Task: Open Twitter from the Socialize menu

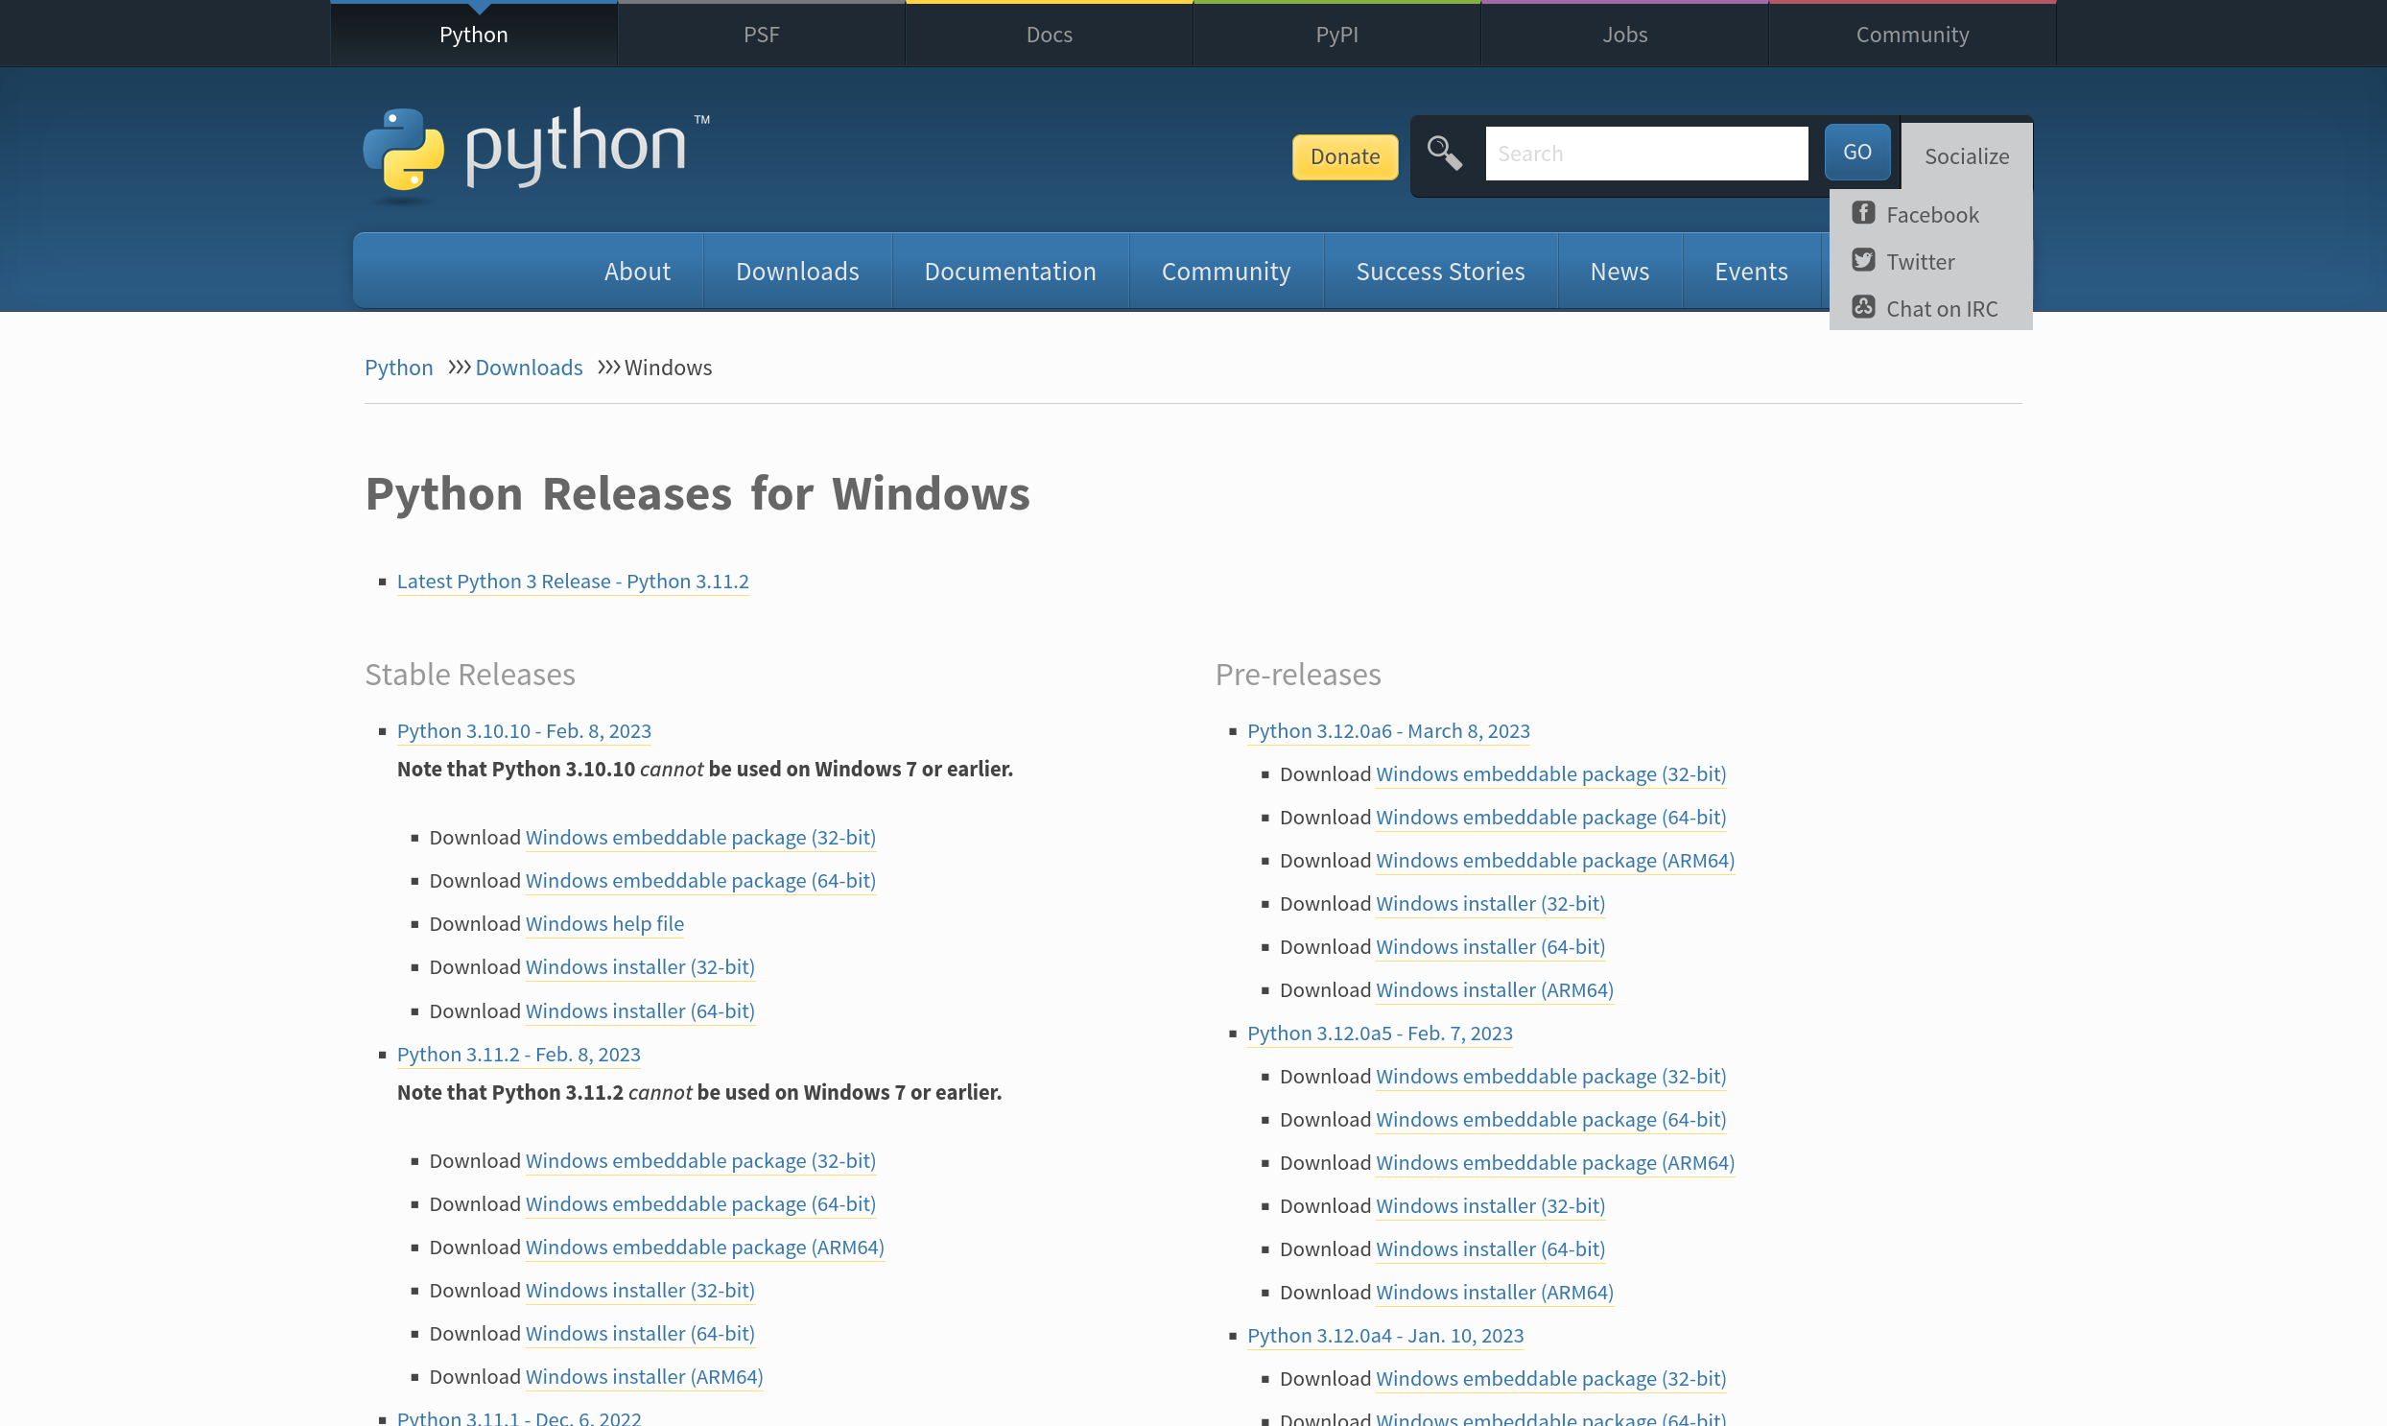Action: click(1918, 260)
